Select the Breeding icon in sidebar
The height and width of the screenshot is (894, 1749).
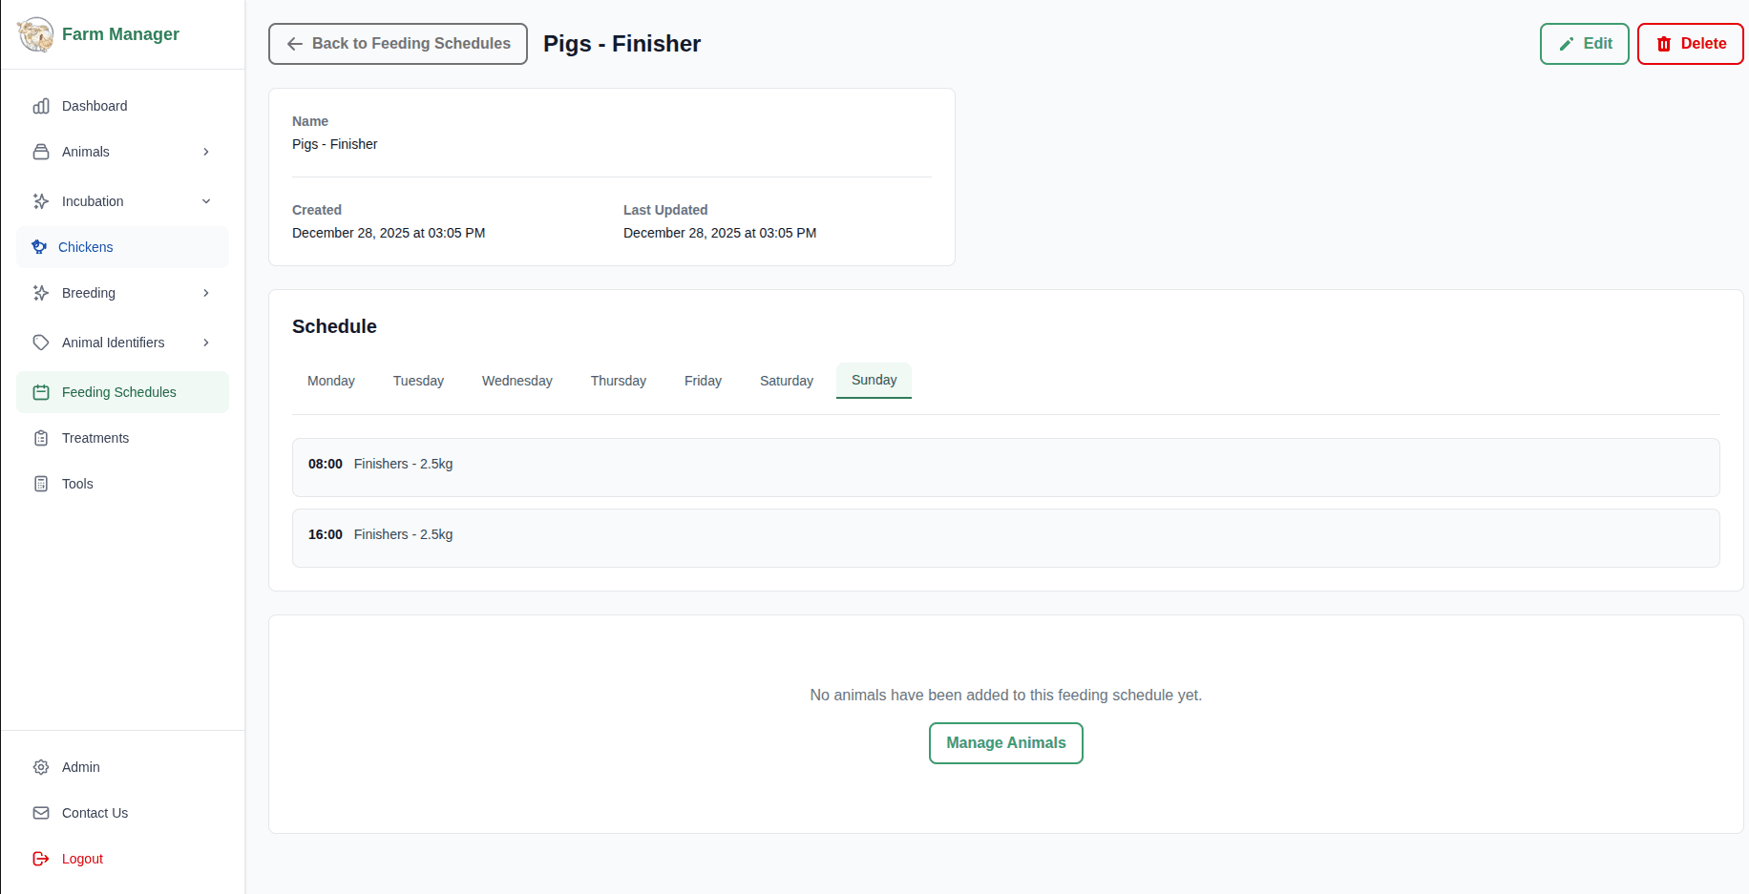pos(41,293)
